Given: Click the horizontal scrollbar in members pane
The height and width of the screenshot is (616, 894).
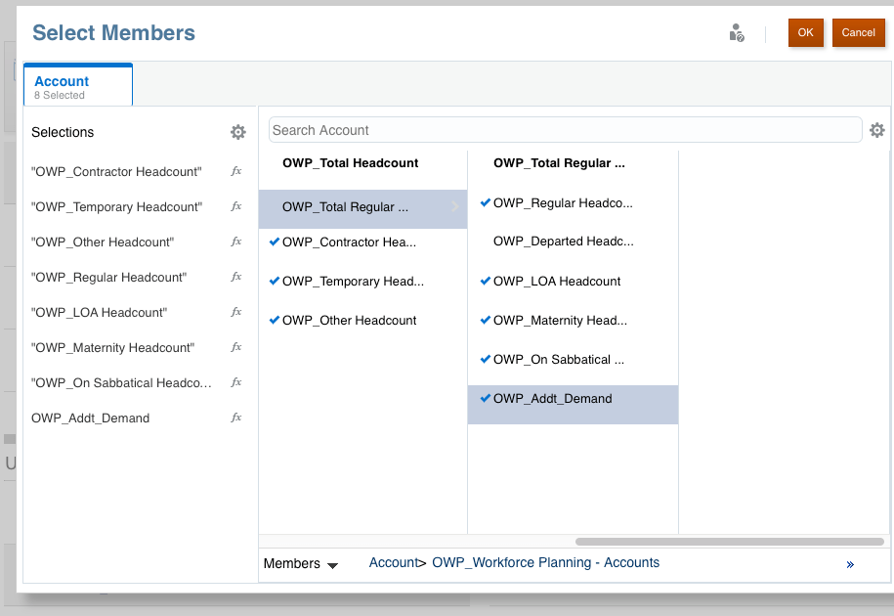Looking at the screenshot, I should pos(730,541).
